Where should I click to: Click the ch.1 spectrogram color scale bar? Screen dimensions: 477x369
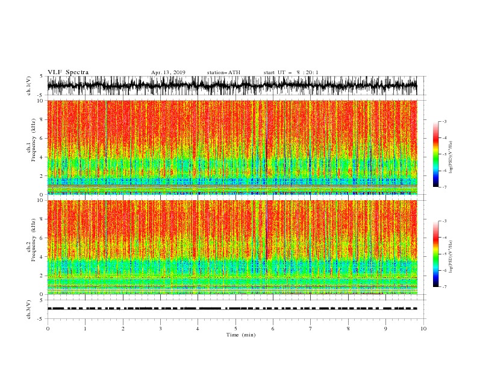pos(435,154)
